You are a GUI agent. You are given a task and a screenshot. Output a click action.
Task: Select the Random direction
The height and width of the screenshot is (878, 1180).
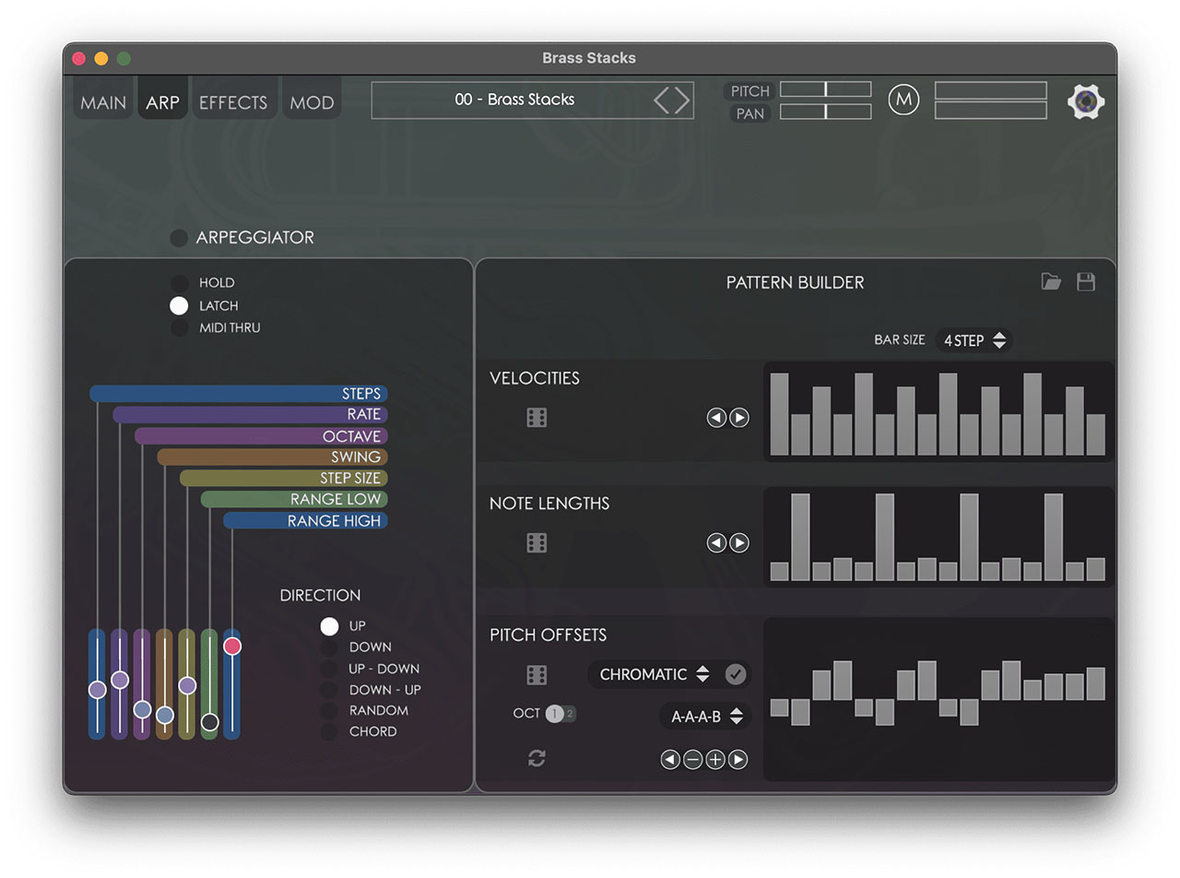click(x=329, y=711)
